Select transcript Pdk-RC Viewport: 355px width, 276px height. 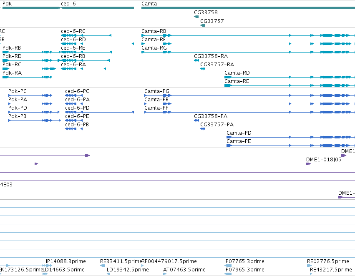pos(29,69)
